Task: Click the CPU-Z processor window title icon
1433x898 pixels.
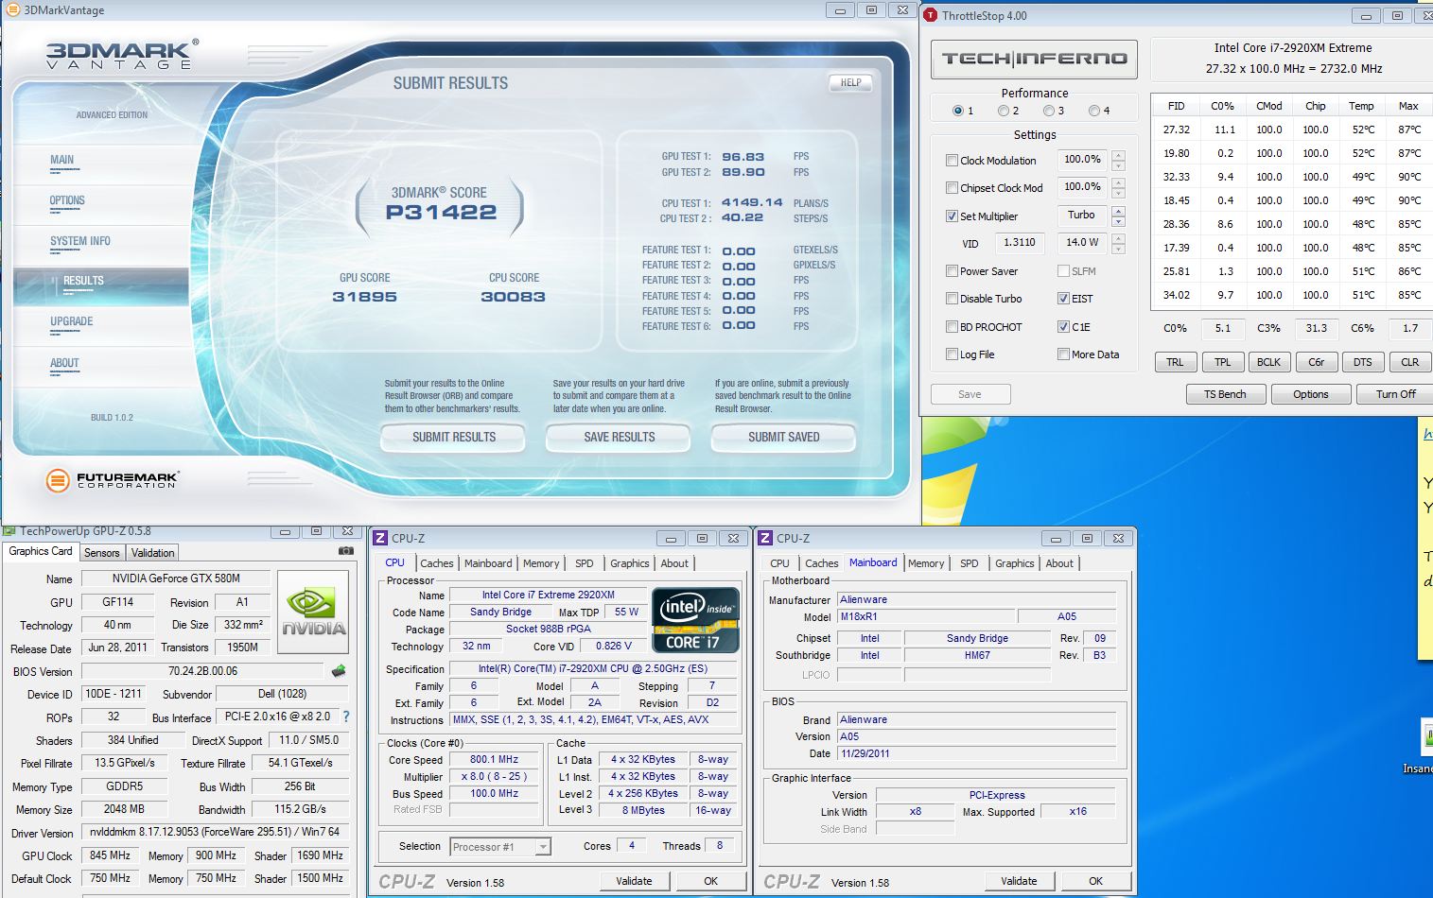Action: [380, 538]
